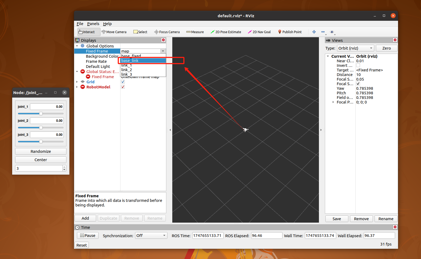Open the Help menu
The width and height of the screenshot is (421, 259).
click(107, 24)
